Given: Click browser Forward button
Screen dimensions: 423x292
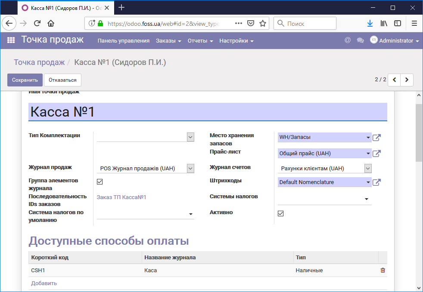Looking at the screenshot, I should (23, 23).
